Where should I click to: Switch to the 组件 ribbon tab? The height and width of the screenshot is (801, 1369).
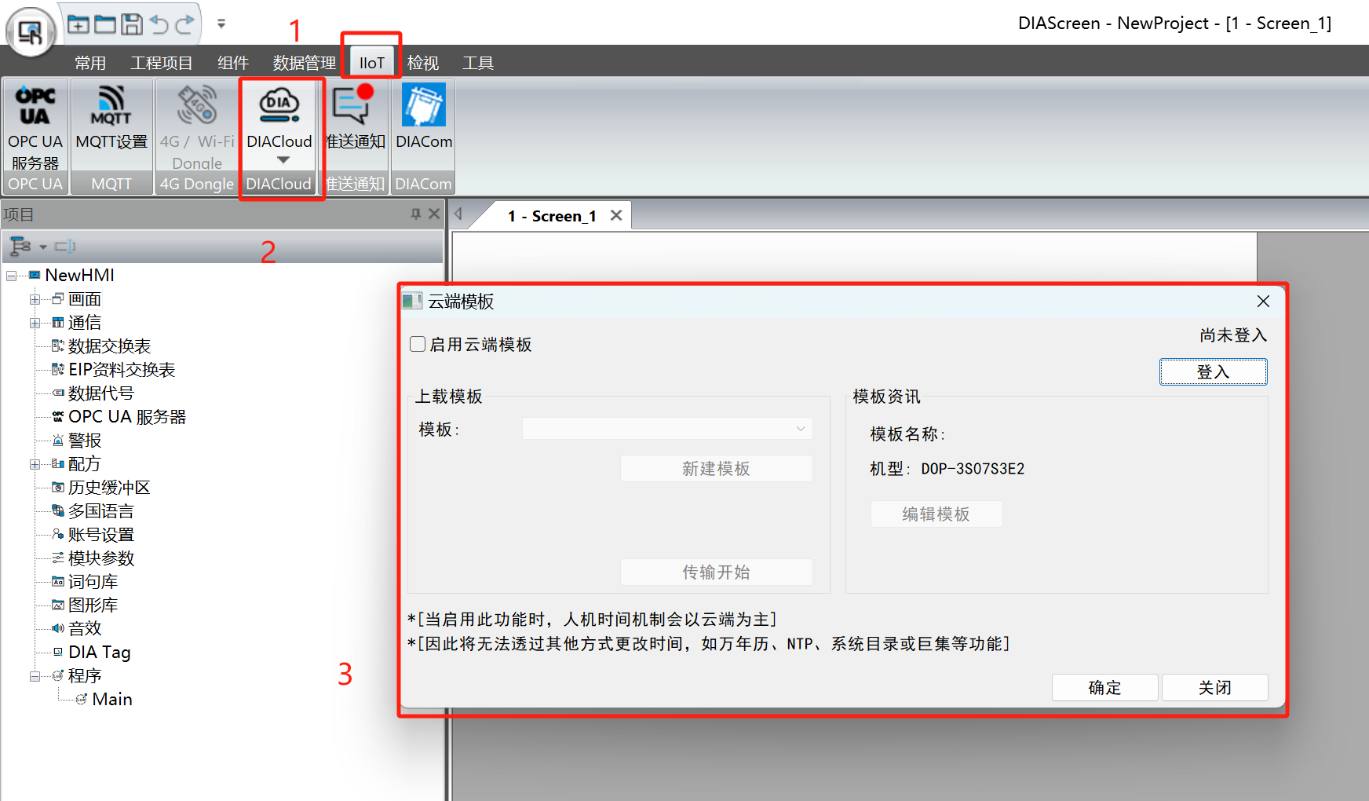click(x=233, y=63)
